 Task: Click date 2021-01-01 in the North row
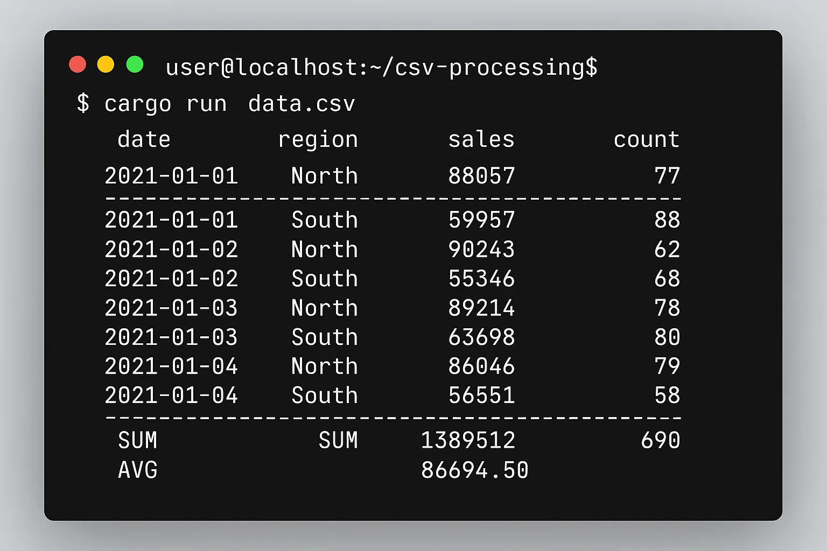[171, 176]
